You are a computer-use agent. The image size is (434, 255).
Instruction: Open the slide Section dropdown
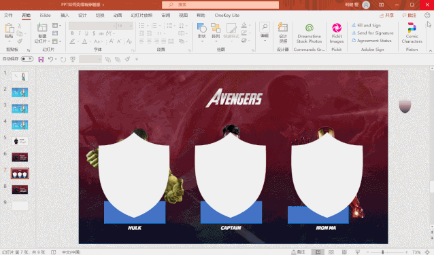click(56, 41)
